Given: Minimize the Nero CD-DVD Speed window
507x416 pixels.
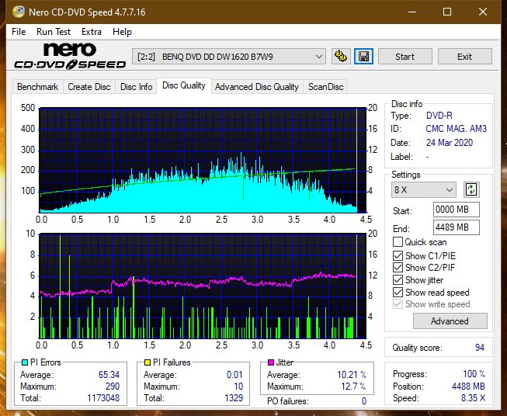Looking at the screenshot, I should coord(412,12).
